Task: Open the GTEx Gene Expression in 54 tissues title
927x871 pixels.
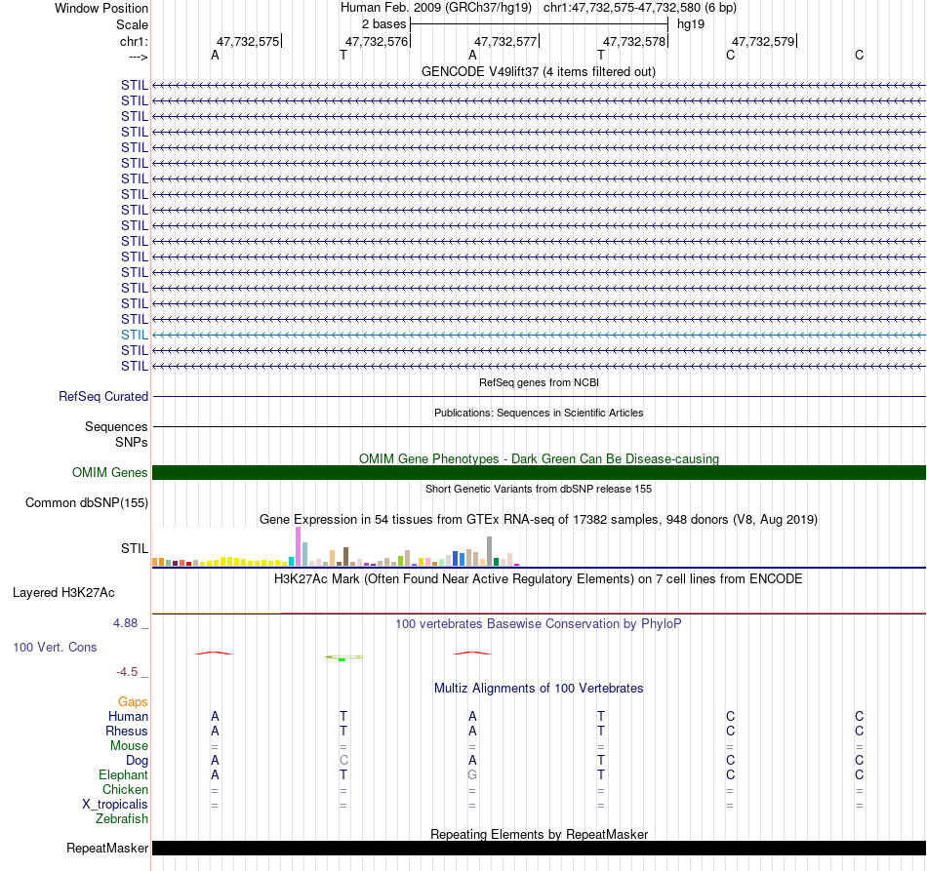Action: pyautogui.click(x=539, y=520)
